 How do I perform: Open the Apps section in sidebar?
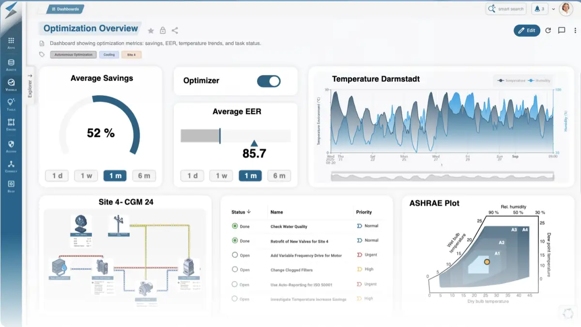click(x=11, y=43)
